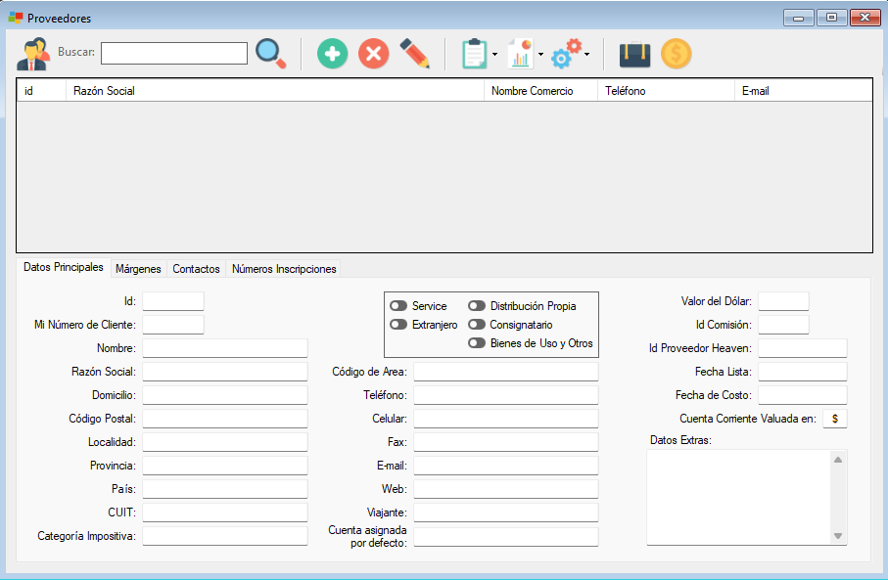
Task: Click the Viajante input field
Action: [x=506, y=513]
